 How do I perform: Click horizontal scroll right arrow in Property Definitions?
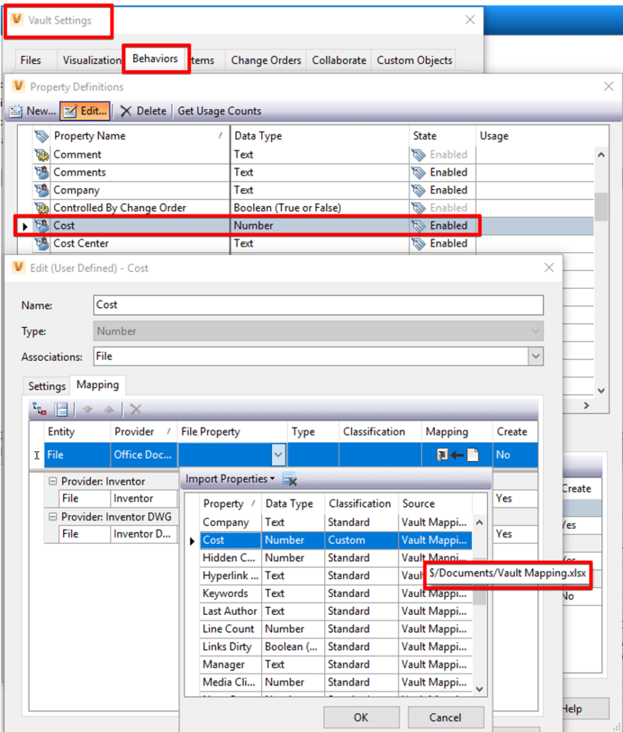(x=587, y=406)
